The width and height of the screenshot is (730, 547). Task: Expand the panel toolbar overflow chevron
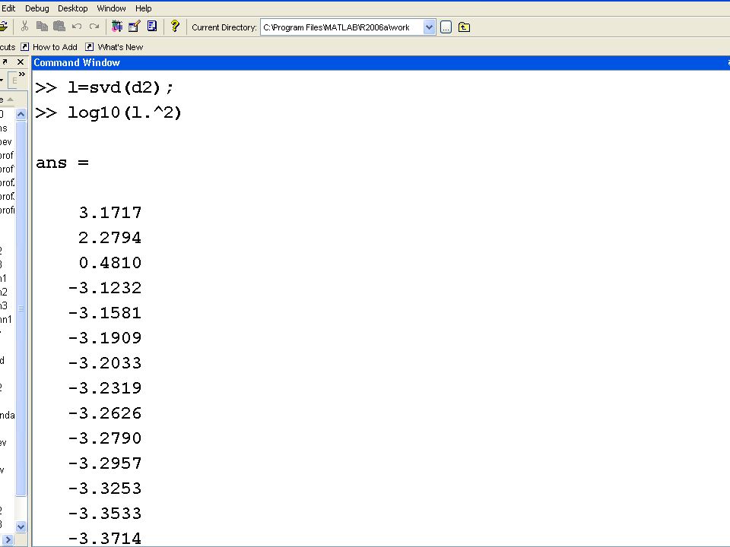(22, 74)
